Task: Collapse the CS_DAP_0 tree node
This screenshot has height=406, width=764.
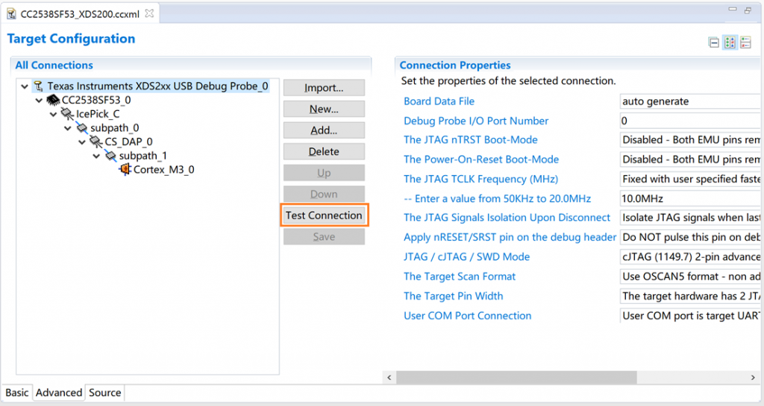Action: [82, 142]
